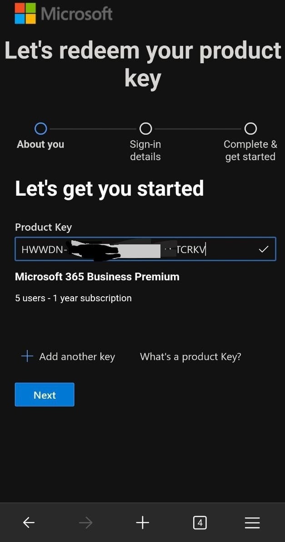Tap the browser forward arrow

pos(85,522)
